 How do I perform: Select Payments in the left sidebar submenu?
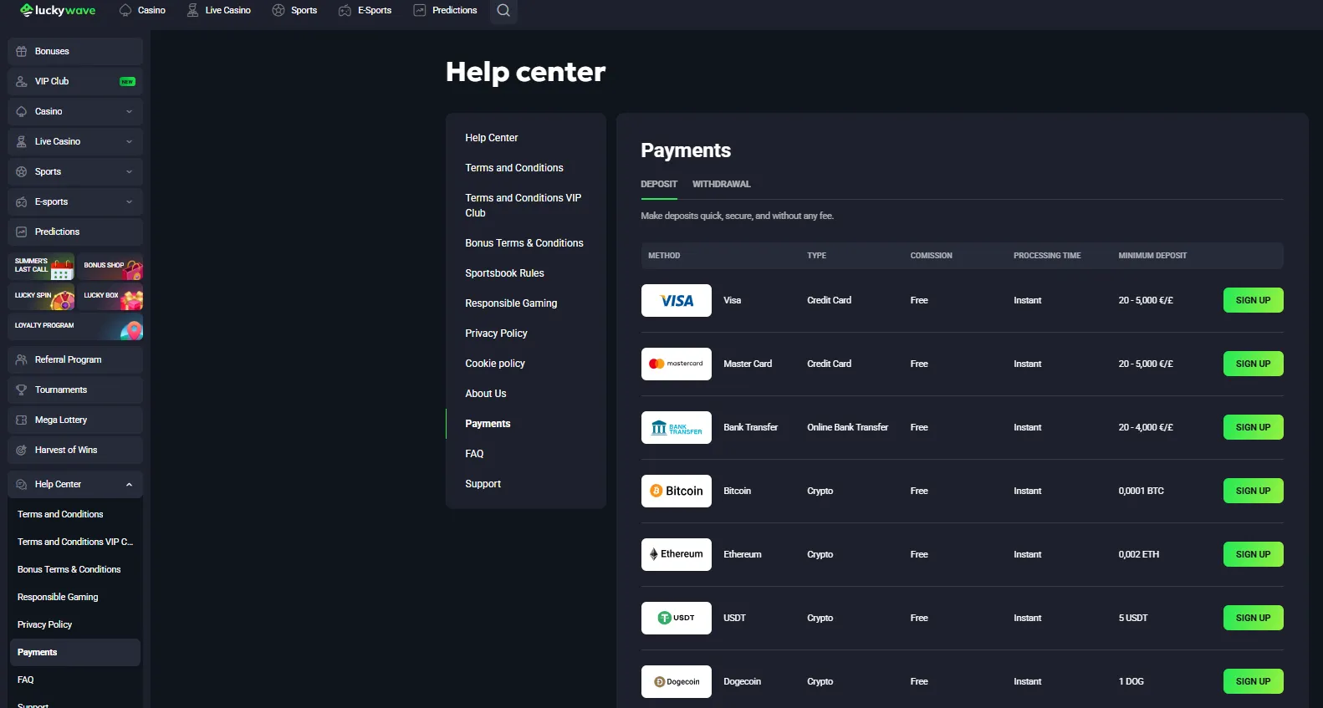point(75,652)
